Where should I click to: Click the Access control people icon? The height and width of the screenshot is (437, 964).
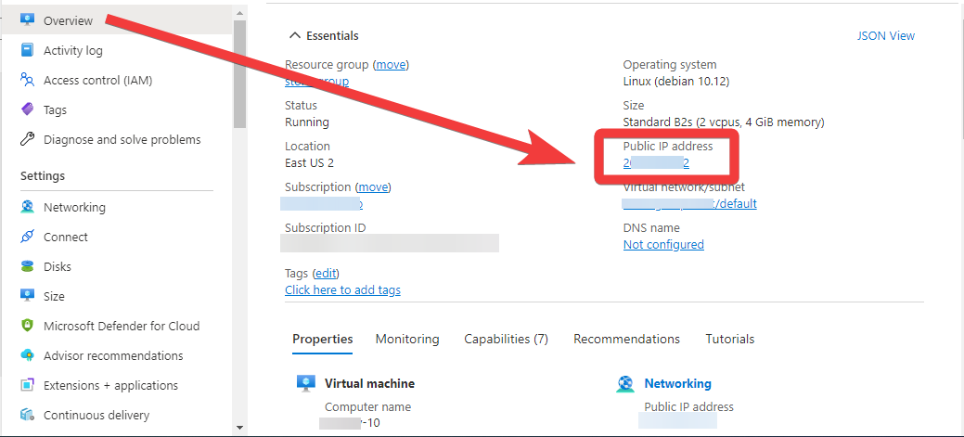click(27, 80)
